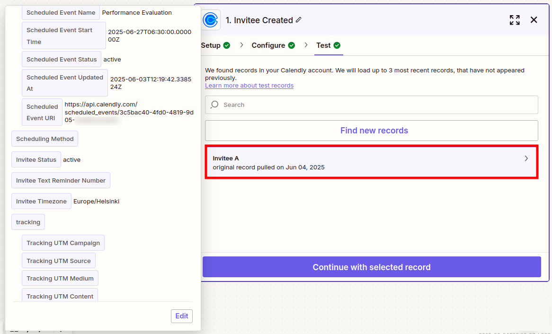Select Tracking UTM Source tag
The height and width of the screenshot is (334, 552).
tap(58, 261)
